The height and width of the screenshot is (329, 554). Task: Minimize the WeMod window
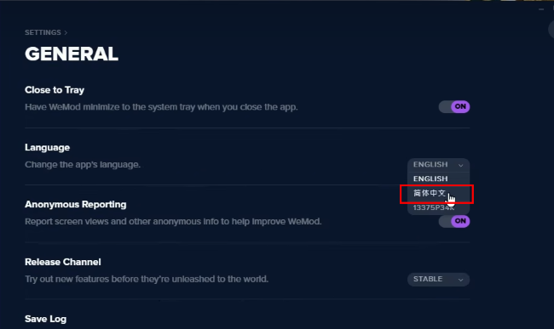coord(541,9)
